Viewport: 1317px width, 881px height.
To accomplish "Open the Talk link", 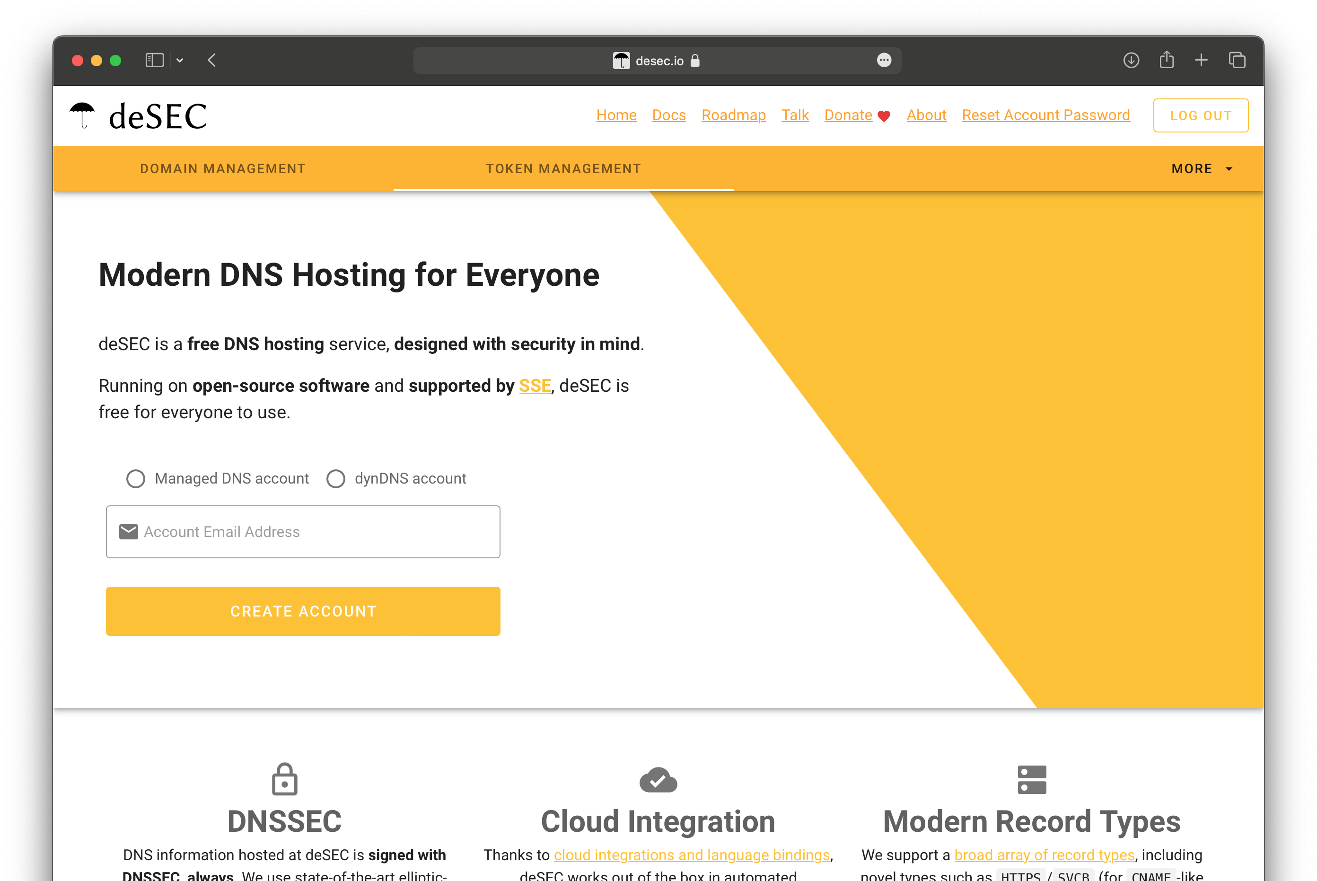I will tap(795, 115).
